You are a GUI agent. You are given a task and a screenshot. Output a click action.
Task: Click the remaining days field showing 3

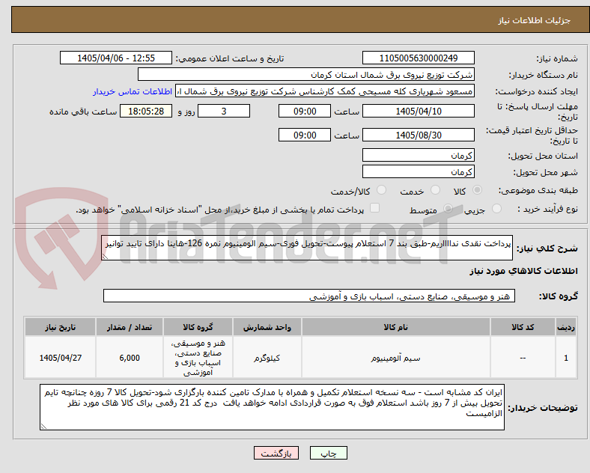click(224, 111)
